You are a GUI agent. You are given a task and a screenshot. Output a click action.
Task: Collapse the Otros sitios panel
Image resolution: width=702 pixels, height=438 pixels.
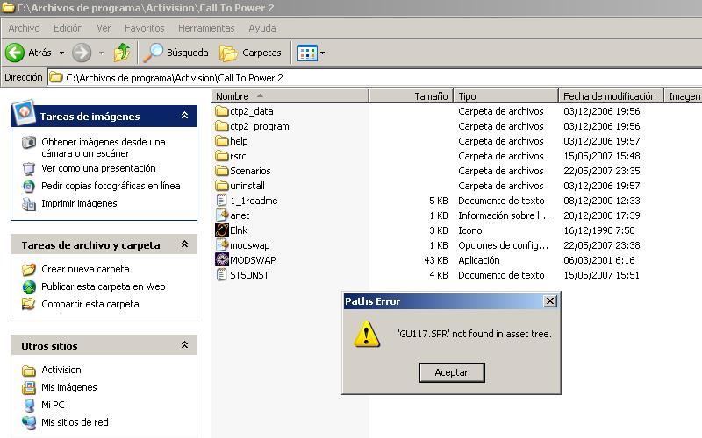(x=184, y=345)
